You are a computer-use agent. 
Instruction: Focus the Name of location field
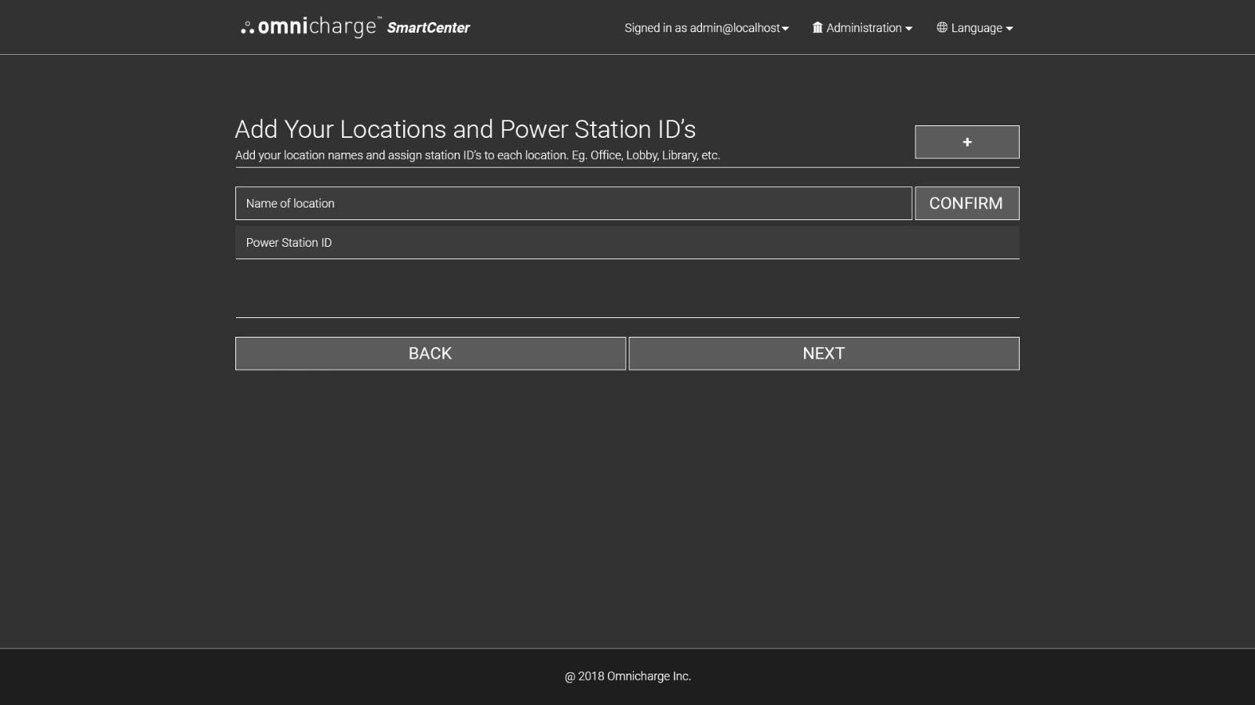[573, 203]
